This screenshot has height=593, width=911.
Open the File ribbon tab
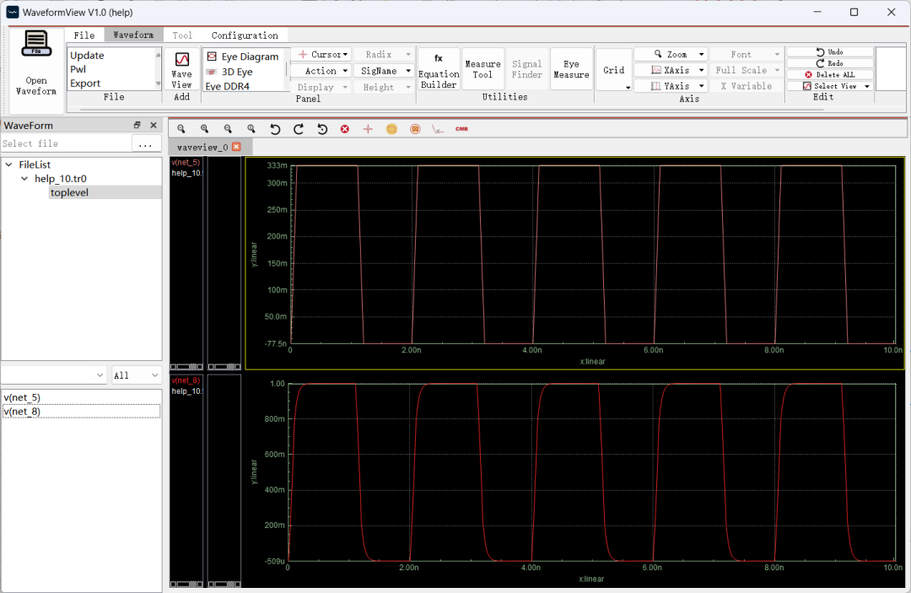tap(84, 35)
